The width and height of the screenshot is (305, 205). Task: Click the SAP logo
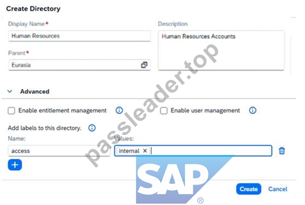tap(184, 180)
